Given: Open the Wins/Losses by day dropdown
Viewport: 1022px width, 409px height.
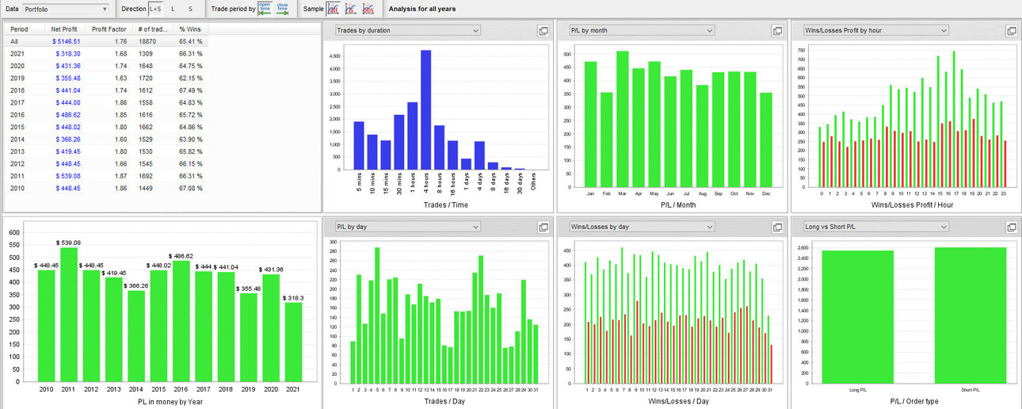Looking at the screenshot, I should 642,227.
